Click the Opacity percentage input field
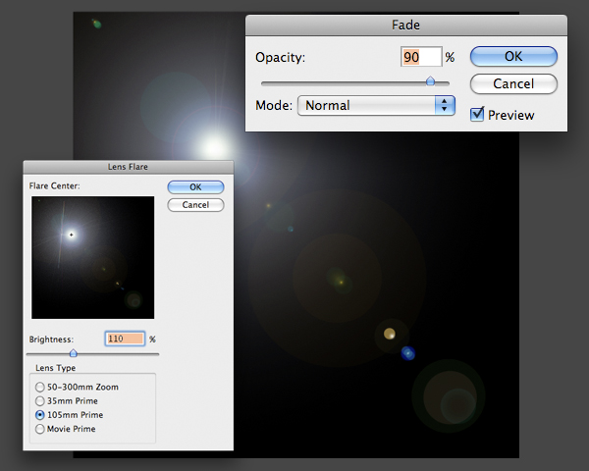The image size is (589, 471). [421, 57]
